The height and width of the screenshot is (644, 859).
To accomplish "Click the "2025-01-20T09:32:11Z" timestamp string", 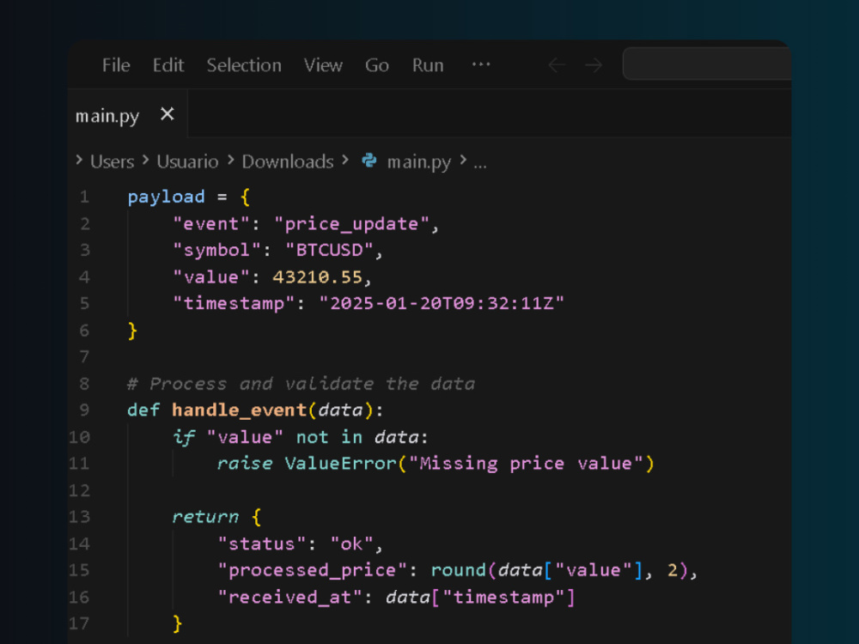I will pyautogui.click(x=442, y=303).
